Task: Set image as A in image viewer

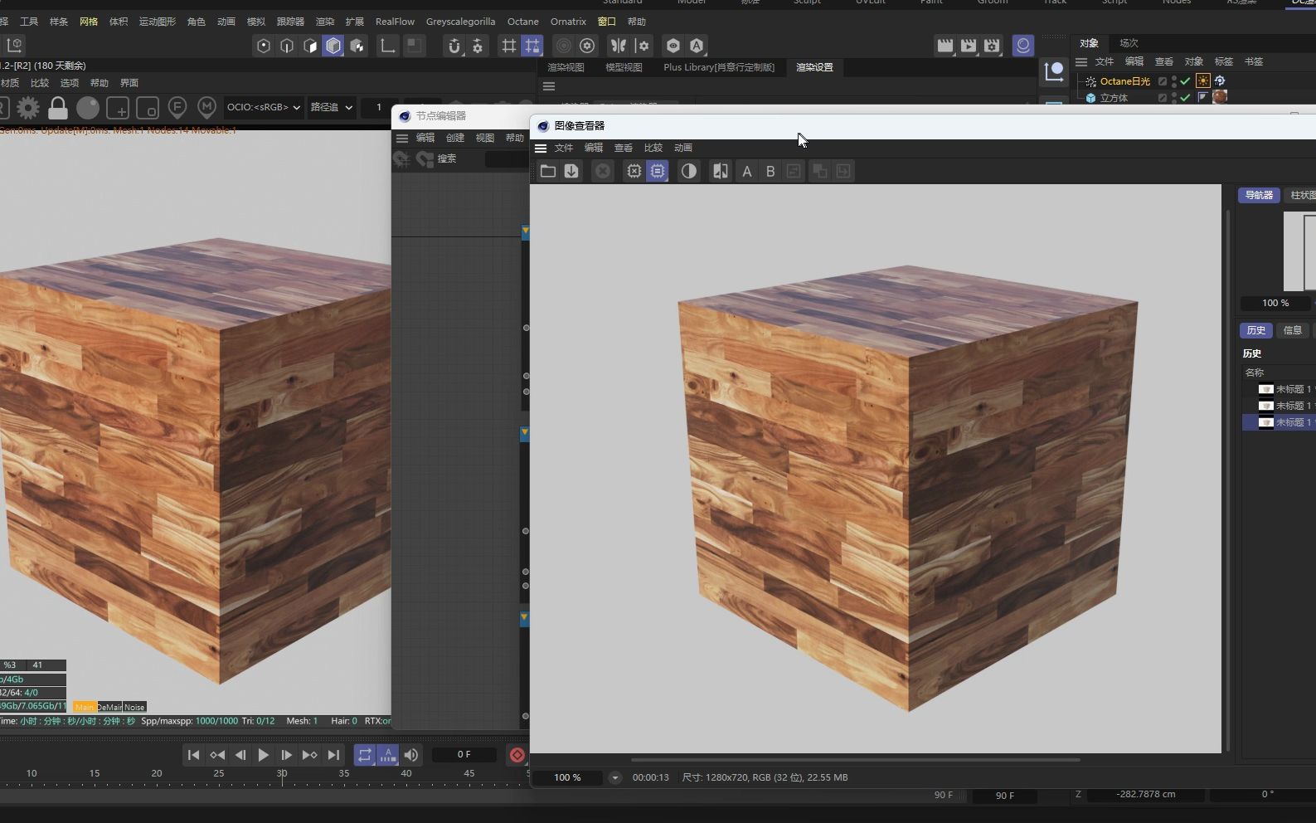Action: (747, 171)
